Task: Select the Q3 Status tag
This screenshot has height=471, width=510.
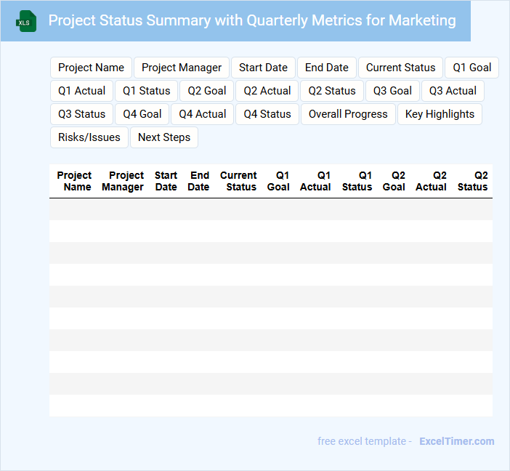Action: pyautogui.click(x=81, y=114)
